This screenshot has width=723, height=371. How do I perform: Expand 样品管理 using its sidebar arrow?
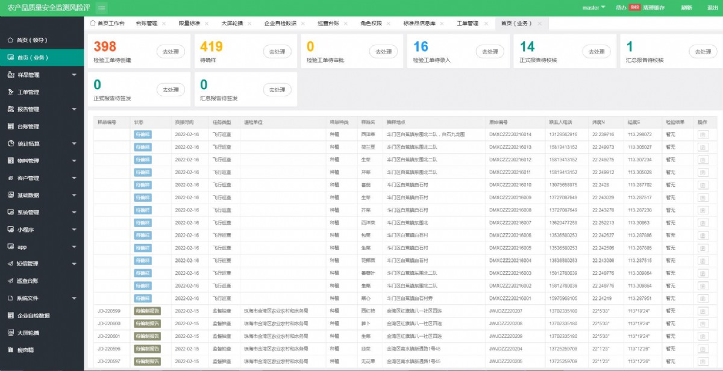click(74, 75)
